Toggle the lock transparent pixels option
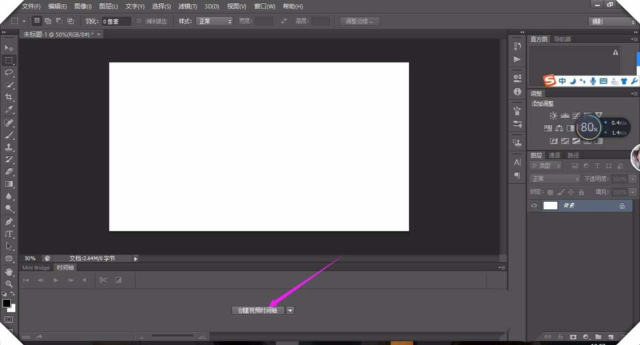Screen dimensions: 640x345 551,192
